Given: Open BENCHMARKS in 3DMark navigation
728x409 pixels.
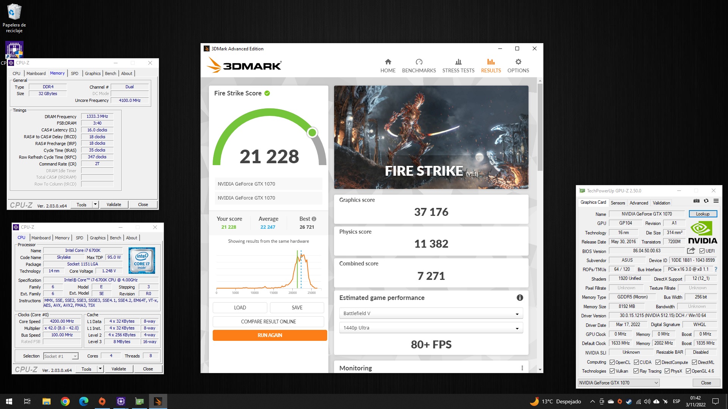Looking at the screenshot, I should (x=419, y=66).
